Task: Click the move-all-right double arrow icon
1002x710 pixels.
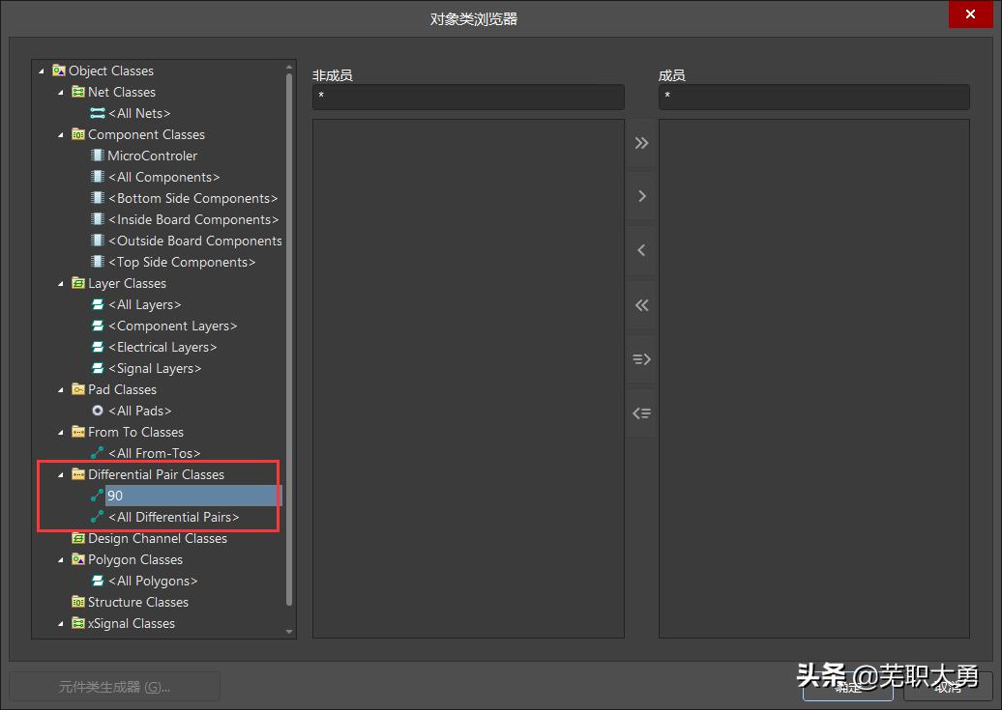Action: 640,142
